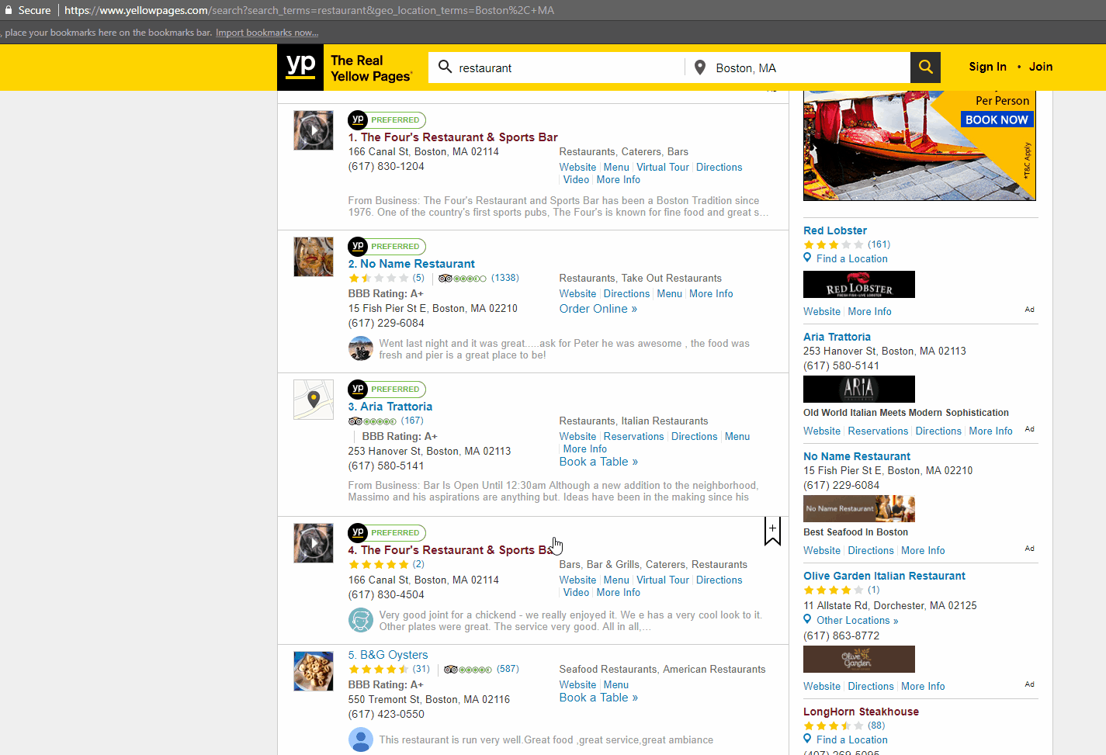Viewport: 1106px width, 755px height.
Task: Click the yellow search magnifier icon
Action: tap(925, 67)
